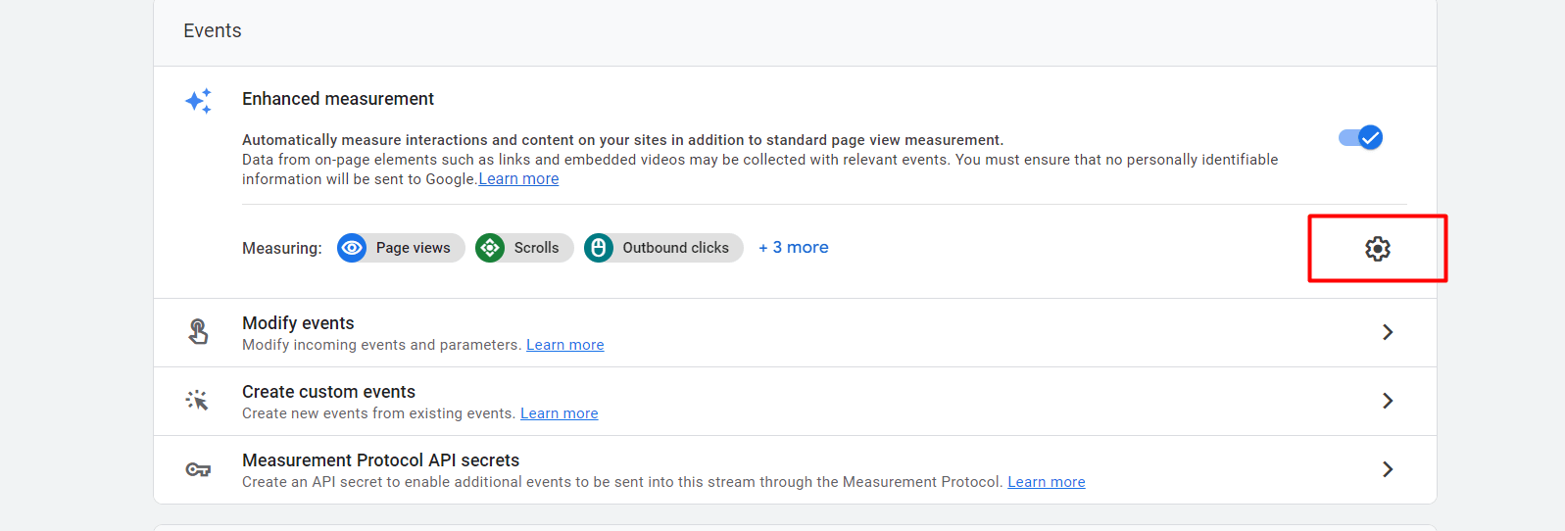This screenshot has height=531, width=1565.
Task: Open Learn more link for custom events
Action: point(559,413)
